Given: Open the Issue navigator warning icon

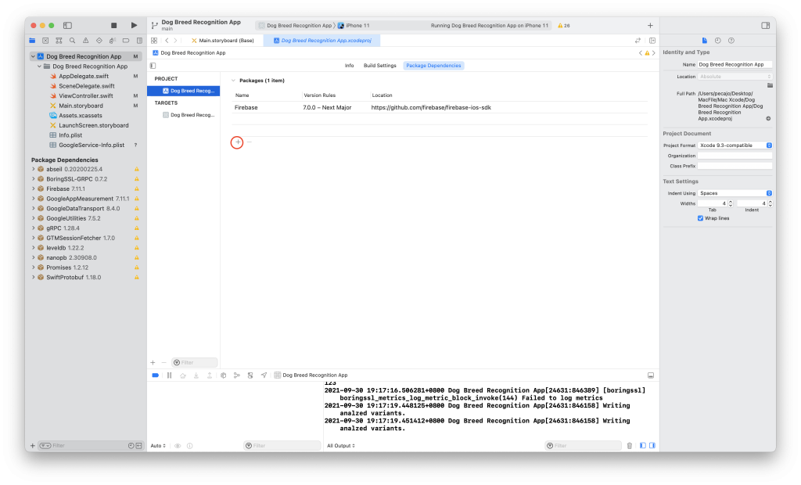Looking at the screenshot, I should (x=85, y=41).
